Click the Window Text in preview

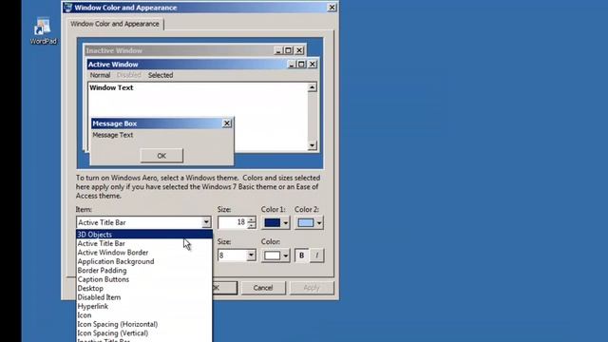click(x=111, y=87)
